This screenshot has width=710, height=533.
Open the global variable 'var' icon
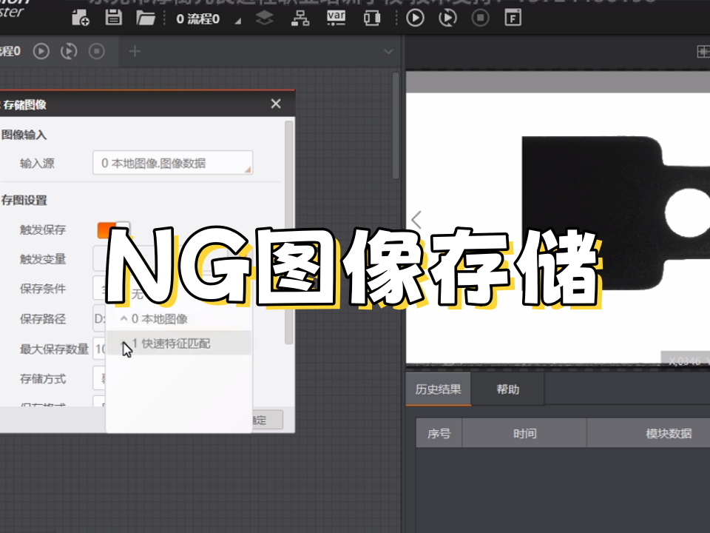click(336, 19)
